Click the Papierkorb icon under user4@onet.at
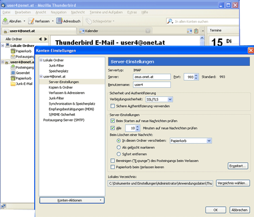Image resolution: width=254 pixels, height=217 pixels. (13, 78)
